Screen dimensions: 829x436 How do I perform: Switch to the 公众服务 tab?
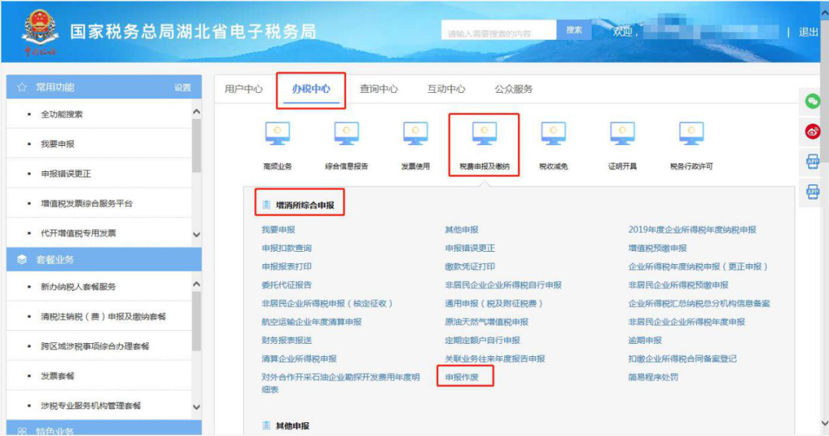(514, 89)
